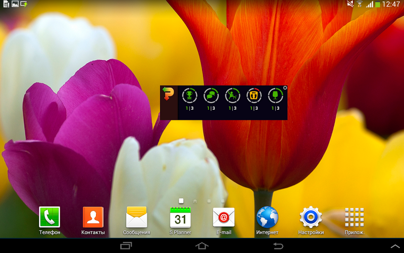Tap the image screenshot notification icon
The image size is (404, 253).
[15, 4]
